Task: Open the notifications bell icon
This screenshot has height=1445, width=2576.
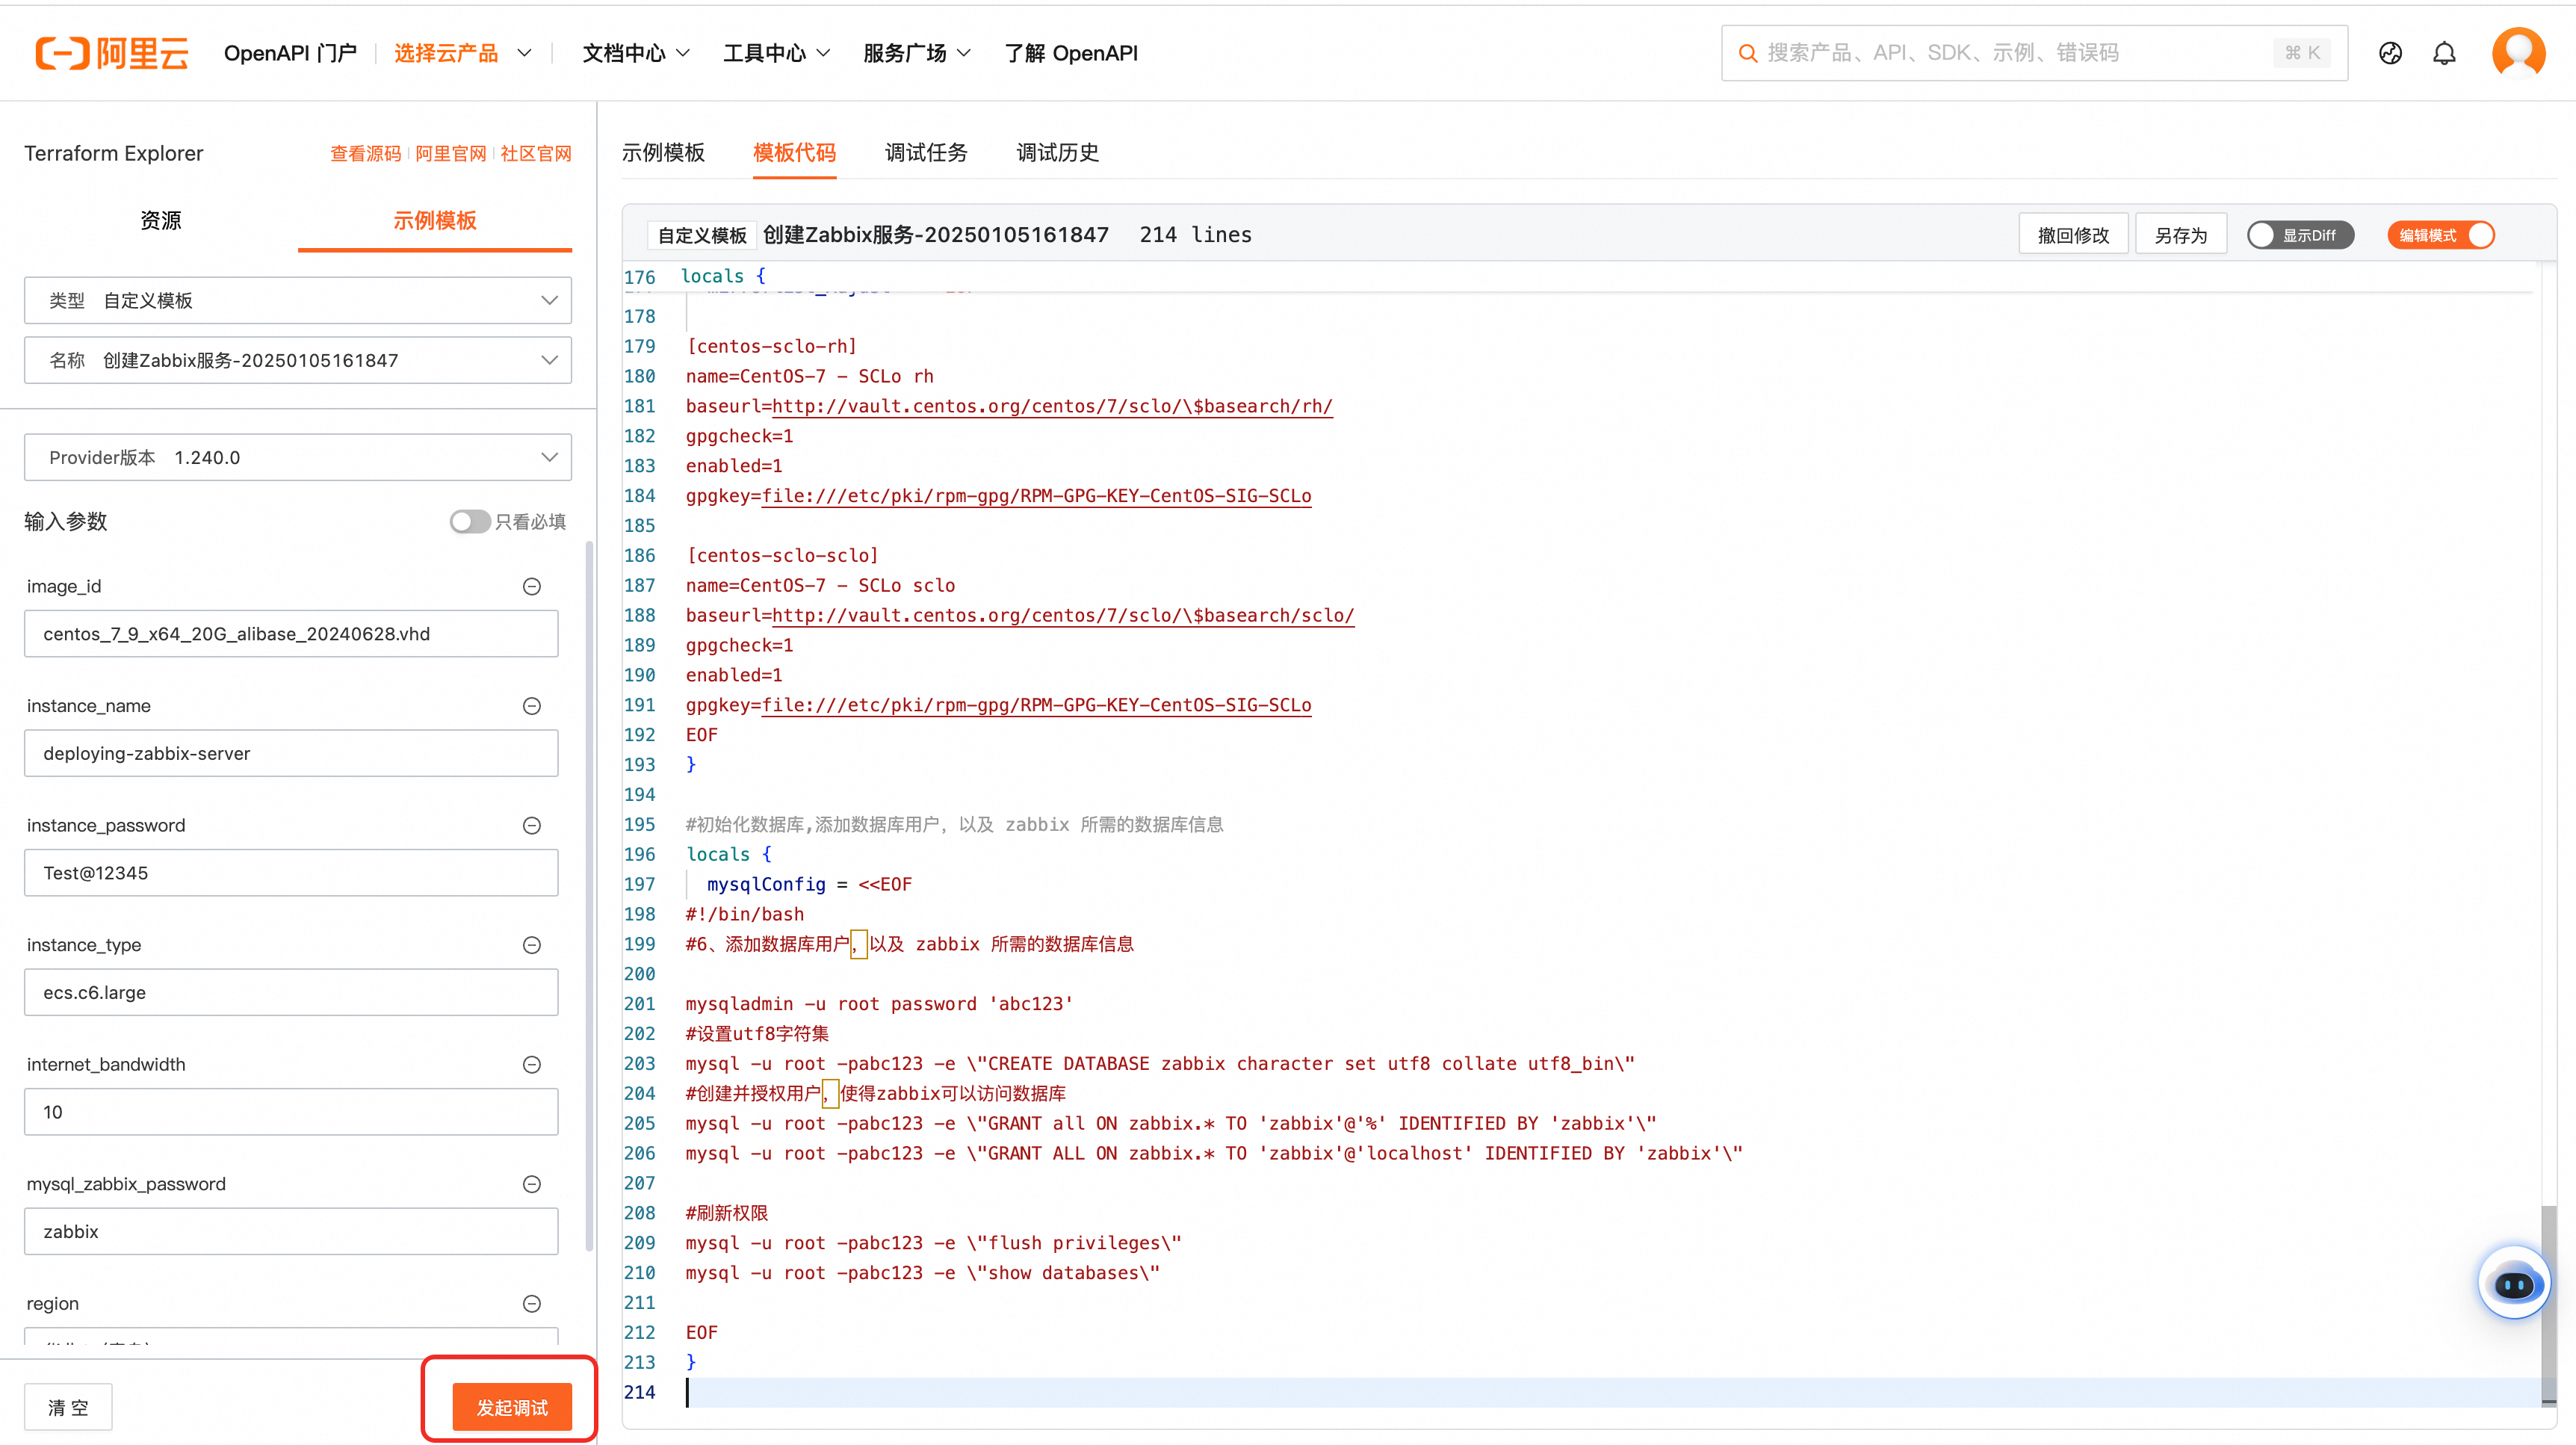Action: coord(2444,53)
